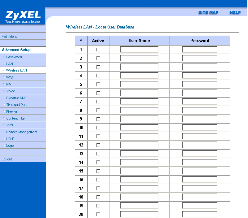Go to Main Menu
The width and height of the screenshot is (248, 218).
(x=10, y=37)
